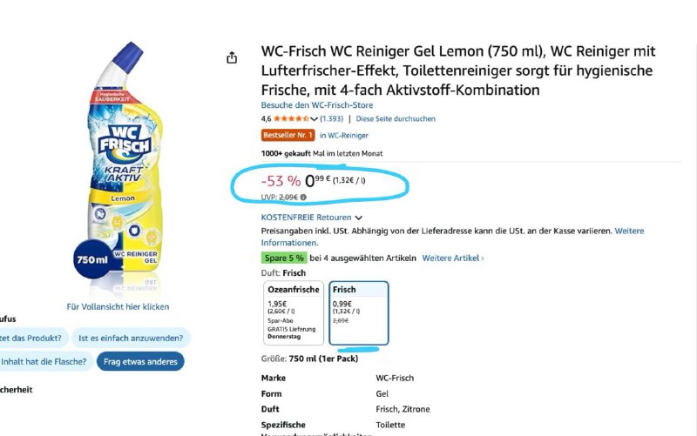Open the 'in WC-Reiniger' category link

click(344, 136)
